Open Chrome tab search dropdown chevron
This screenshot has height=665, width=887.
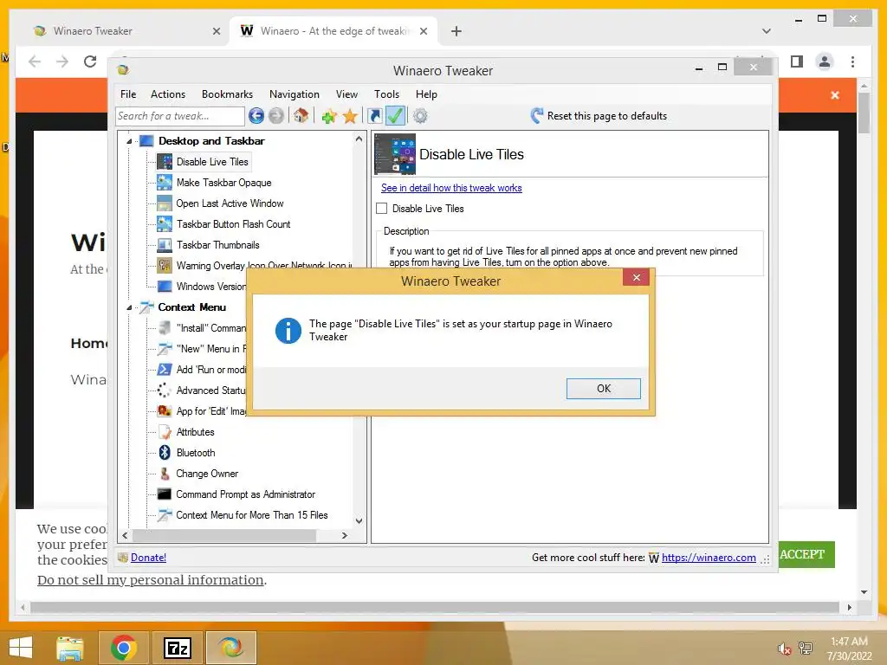(767, 31)
